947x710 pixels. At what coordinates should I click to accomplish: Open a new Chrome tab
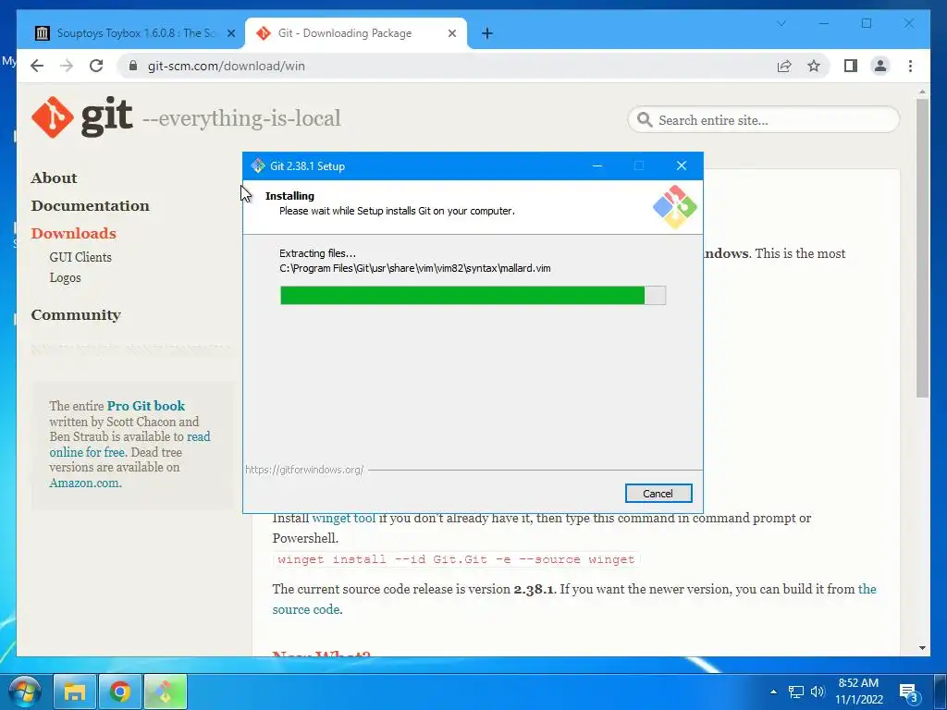tap(487, 33)
